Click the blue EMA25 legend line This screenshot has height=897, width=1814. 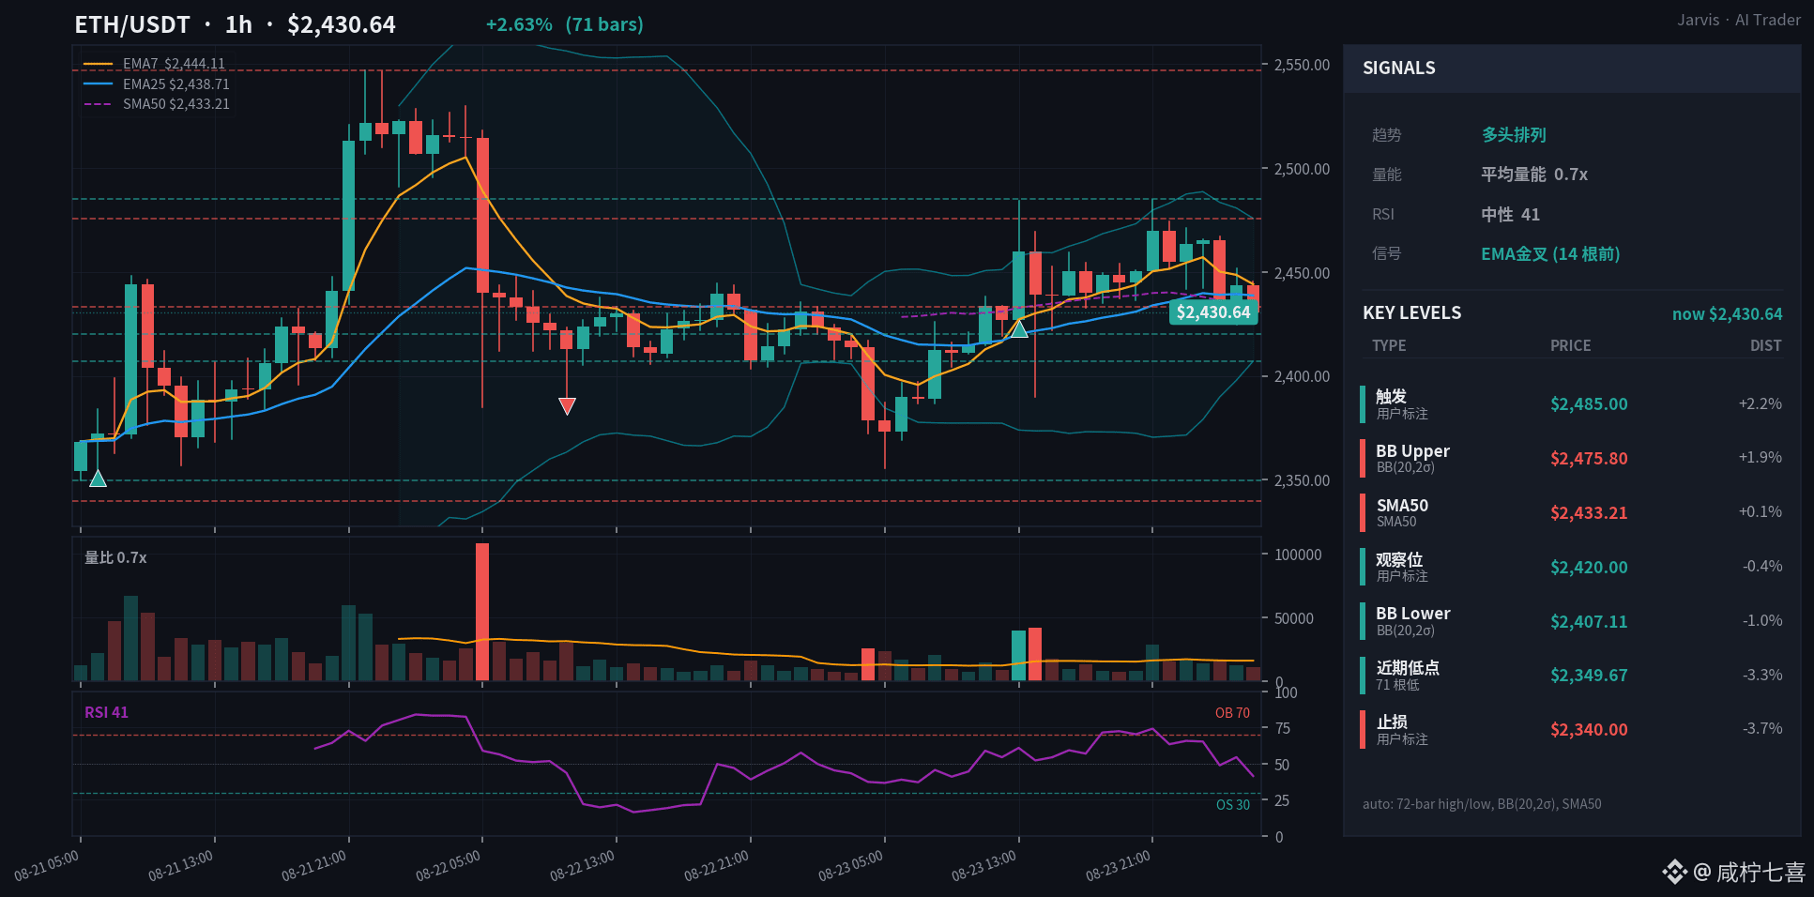[x=99, y=84]
